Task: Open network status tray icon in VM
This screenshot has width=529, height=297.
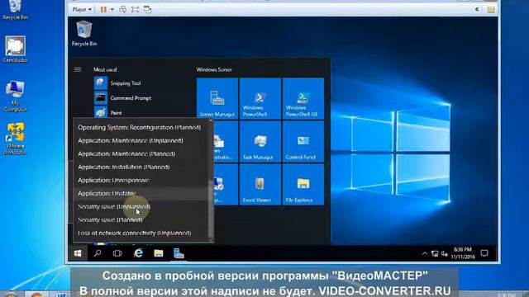Action: (435, 253)
